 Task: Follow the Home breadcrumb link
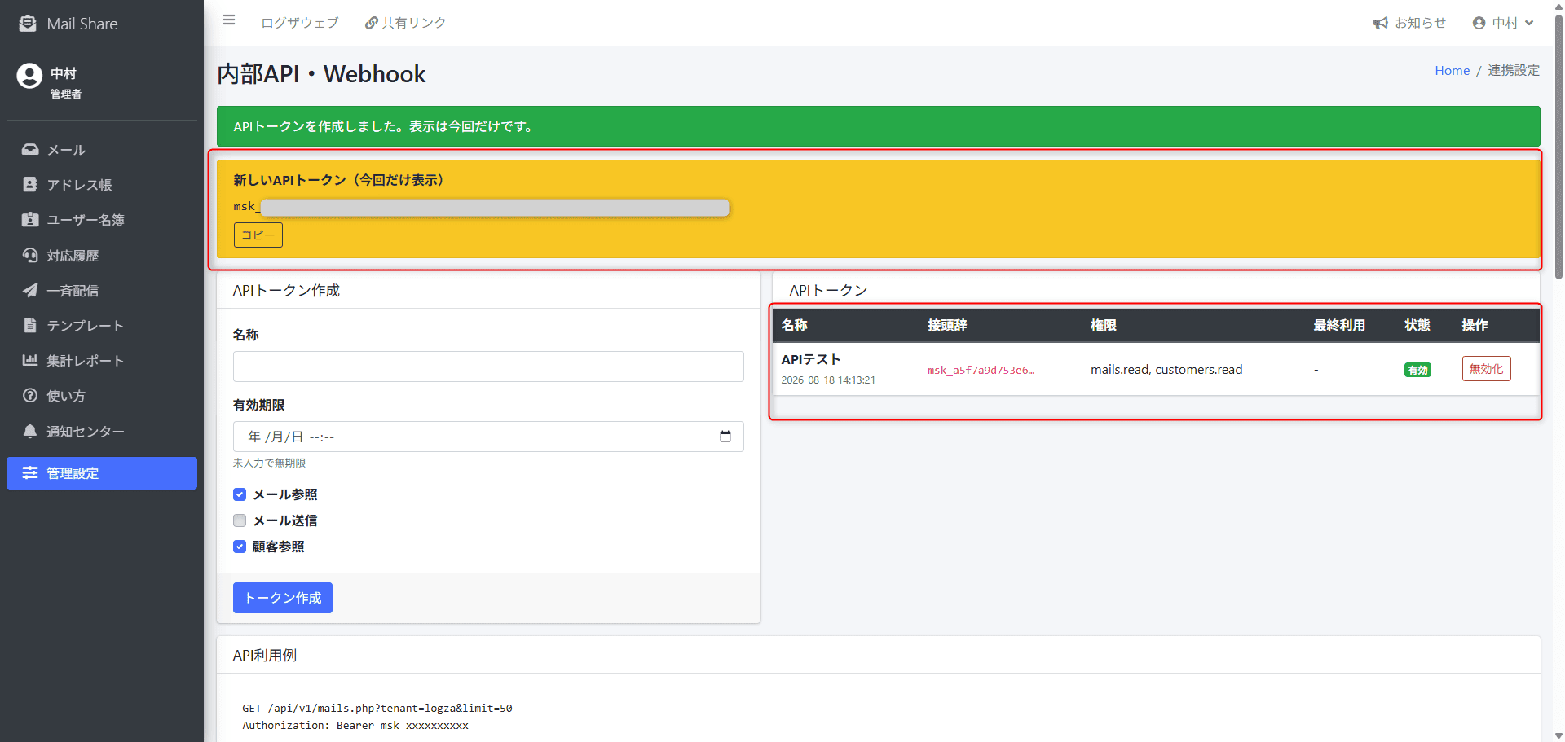(x=1452, y=71)
